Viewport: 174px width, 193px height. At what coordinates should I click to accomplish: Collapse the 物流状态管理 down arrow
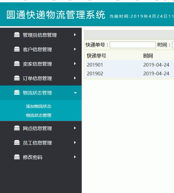click(75, 93)
